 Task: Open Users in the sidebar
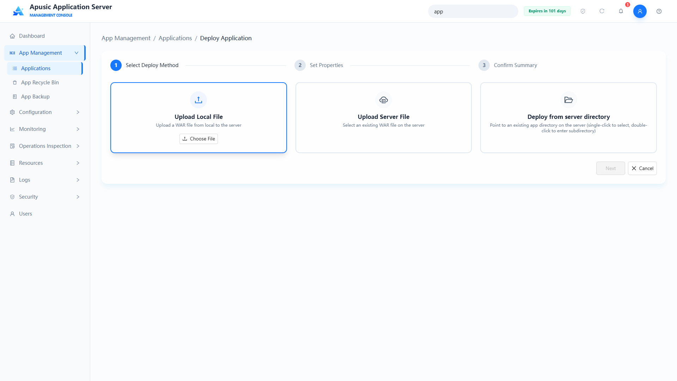tap(45, 214)
